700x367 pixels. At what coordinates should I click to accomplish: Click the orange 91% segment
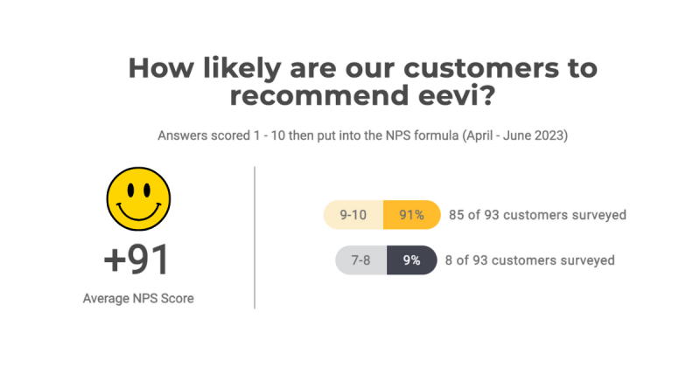(411, 215)
